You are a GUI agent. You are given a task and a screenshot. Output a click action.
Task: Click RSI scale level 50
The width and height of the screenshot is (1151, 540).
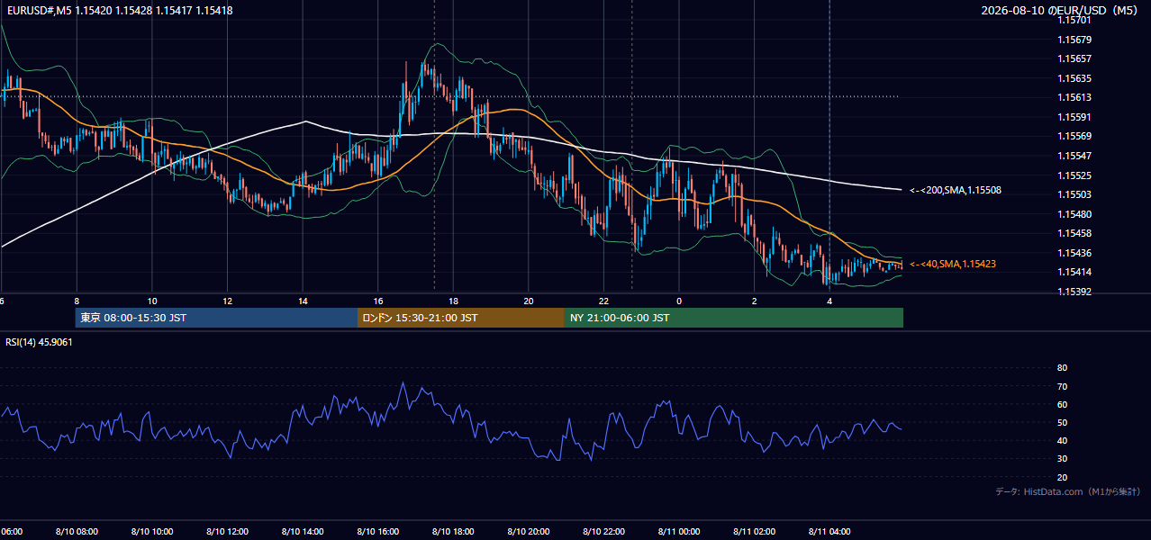(1062, 423)
